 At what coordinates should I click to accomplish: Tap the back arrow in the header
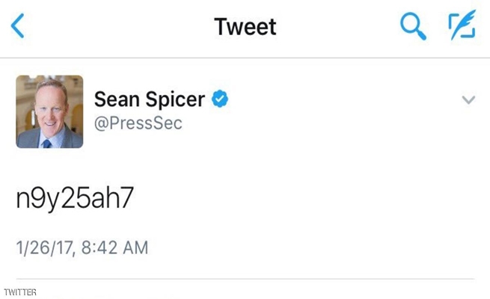19,27
